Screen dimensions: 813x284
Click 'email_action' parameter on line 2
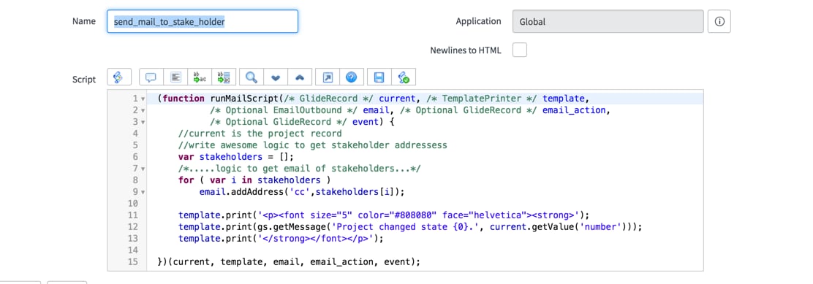(x=573, y=110)
